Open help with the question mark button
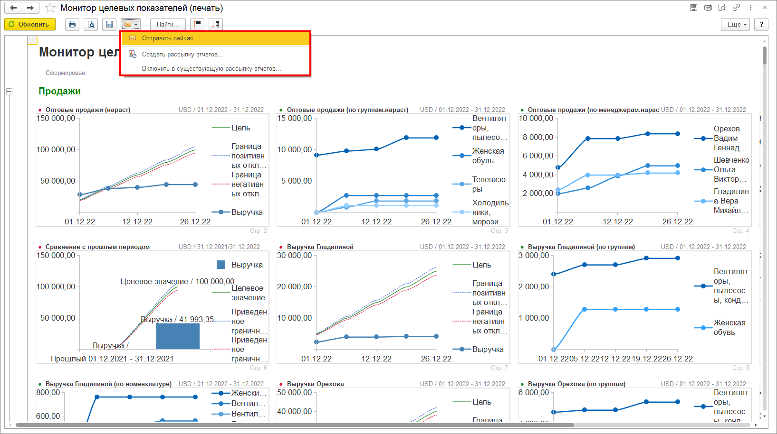The image size is (777, 434). (x=761, y=24)
